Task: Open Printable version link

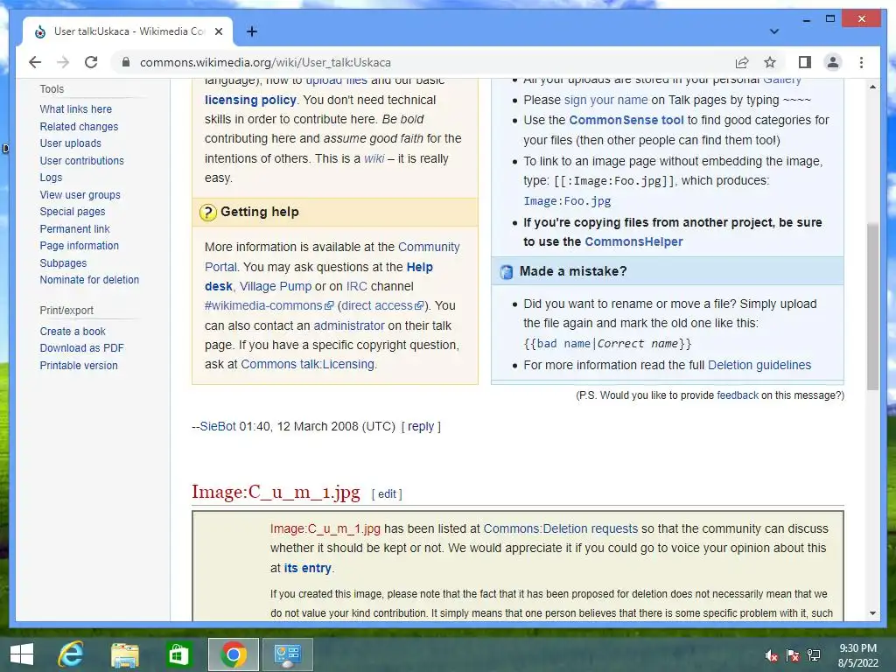Action: pos(79,365)
